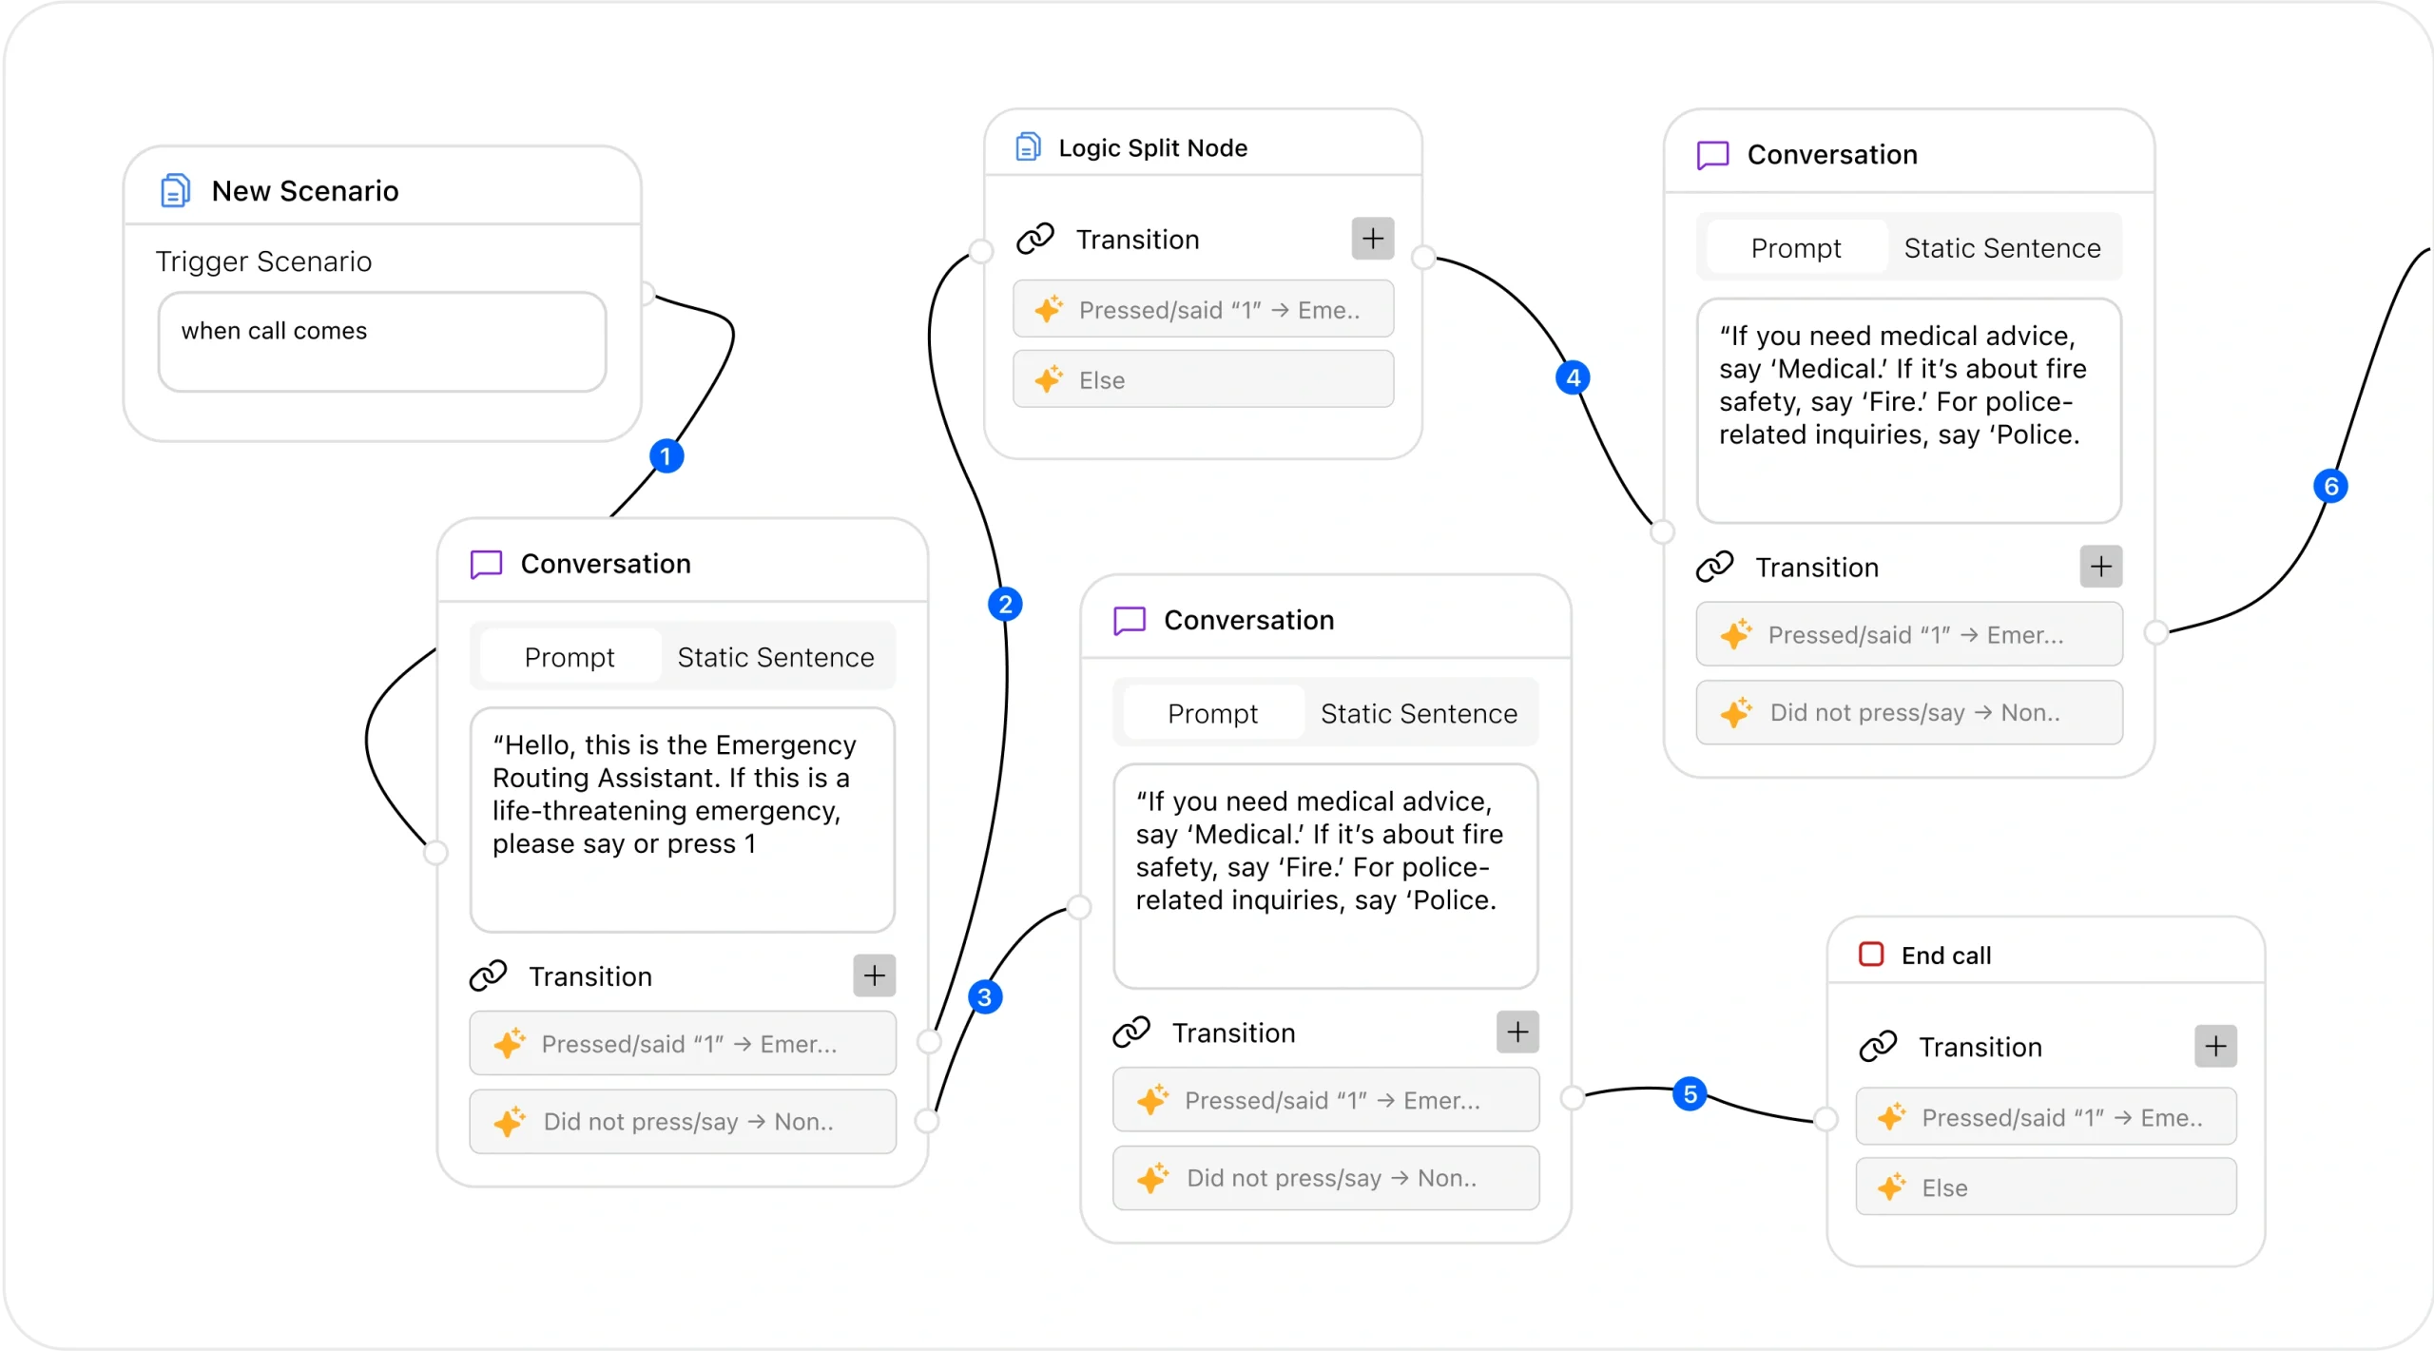Select the Else condition in End call node
The width and height of the screenshot is (2434, 1351).
coord(2045,1187)
